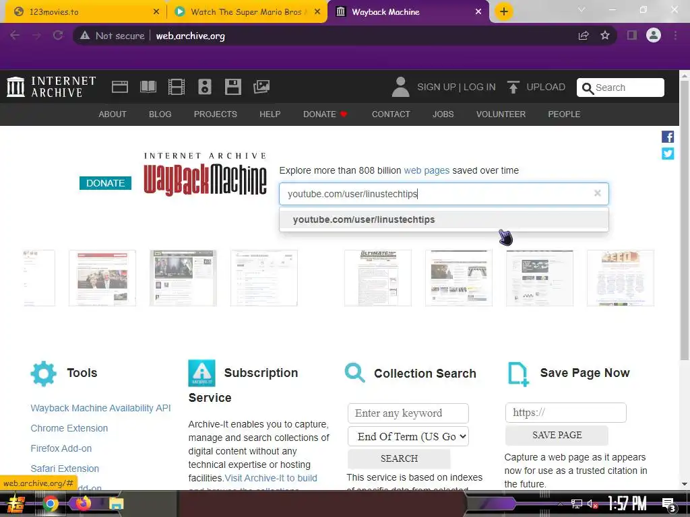The width and height of the screenshot is (690, 517).
Task: Click the Internet Archive logo
Action: click(51, 87)
